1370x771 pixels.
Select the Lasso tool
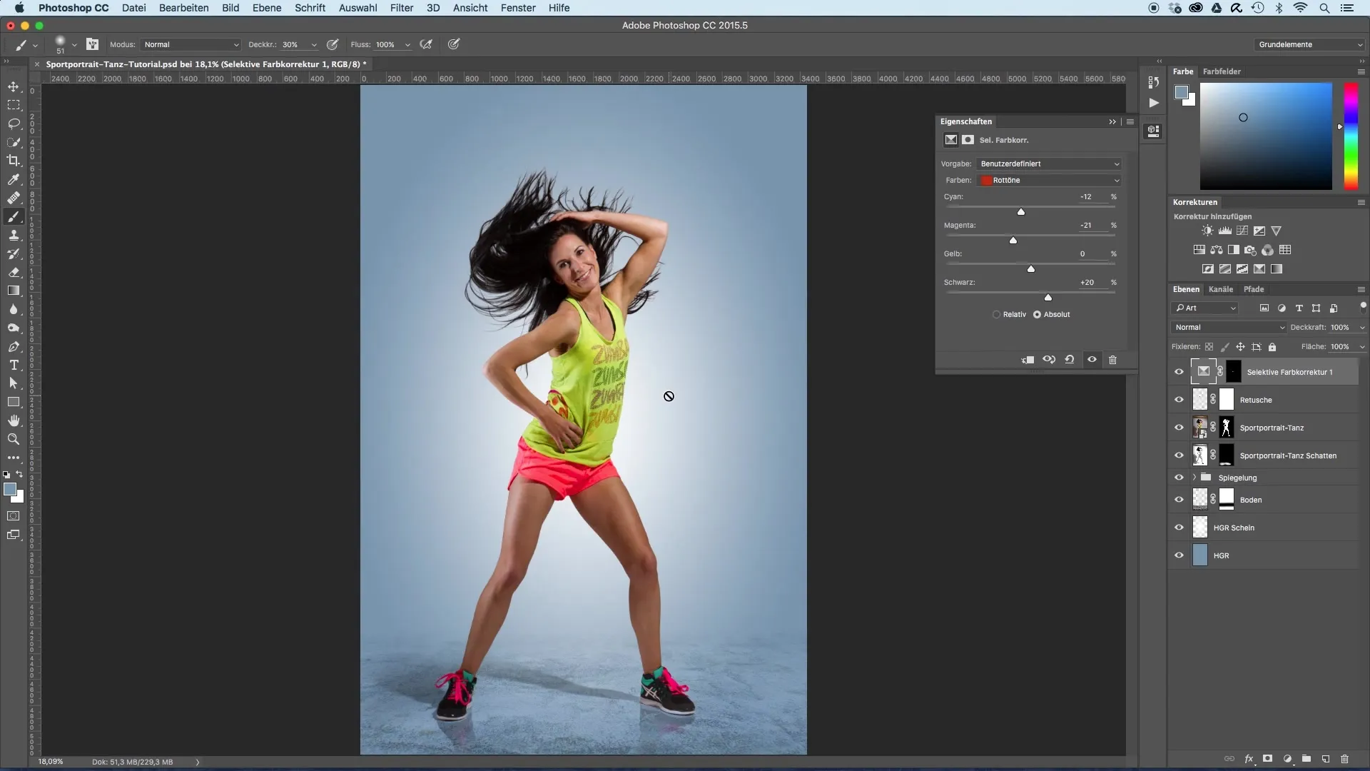14,124
